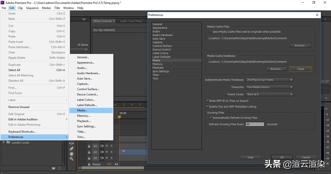Toggle Save Media Cache files next to originals
This screenshot has height=174, width=331.
pyautogui.click(x=210, y=32)
